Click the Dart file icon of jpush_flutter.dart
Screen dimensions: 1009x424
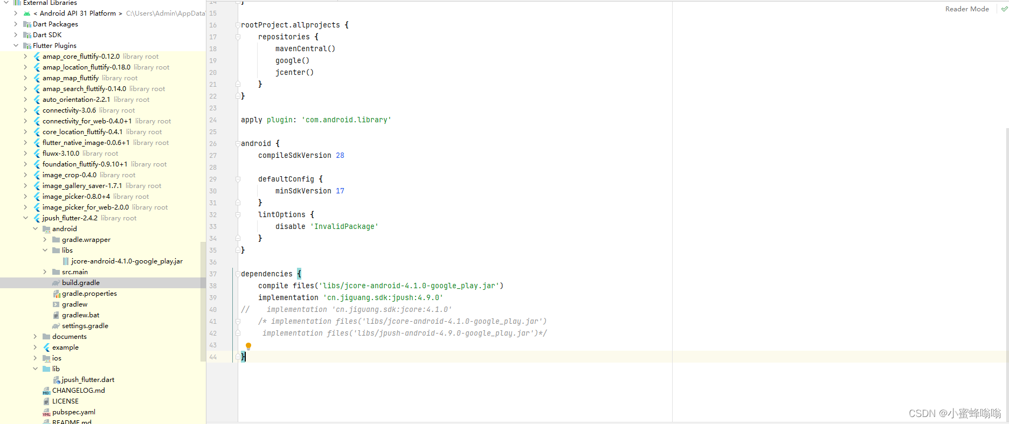pos(56,380)
